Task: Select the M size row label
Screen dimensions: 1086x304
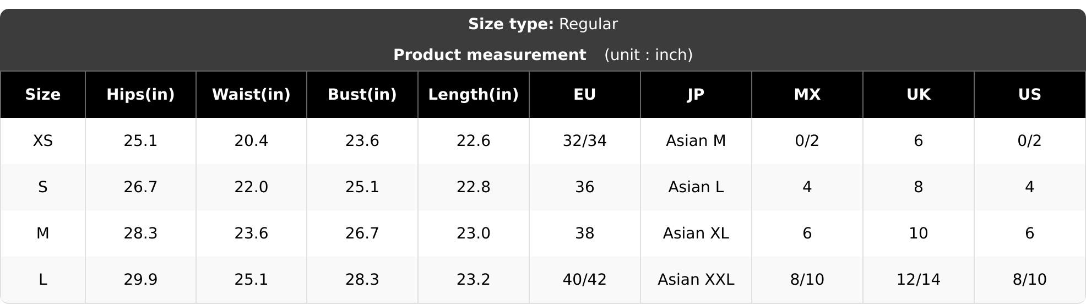Action: pyautogui.click(x=43, y=234)
